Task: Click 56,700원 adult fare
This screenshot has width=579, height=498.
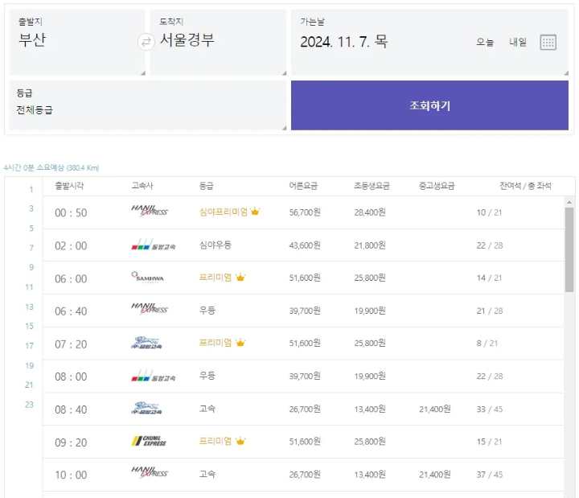Action: click(305, 212)
